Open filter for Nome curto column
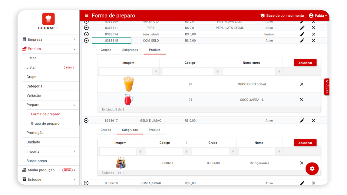The height and width of the screenshot is (195, 347). coord(279,72)
